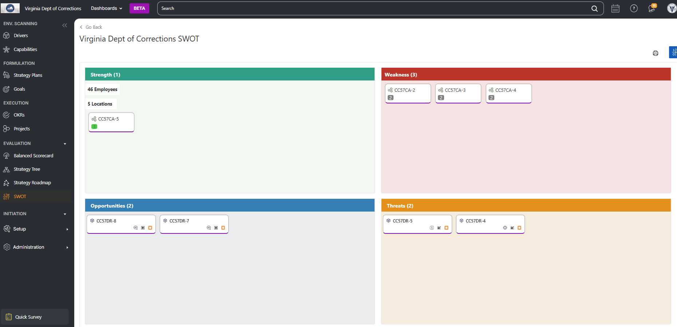677x327 pixels.
Task: Click the orange status icon on CC57DR-5
Action: pyautogui.click(x=446, y=228)
